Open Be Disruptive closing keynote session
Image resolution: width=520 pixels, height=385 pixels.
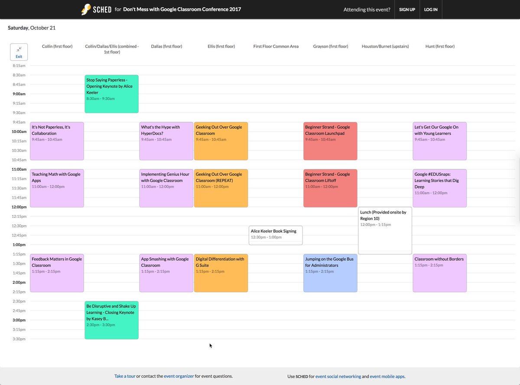click(111, 320)
